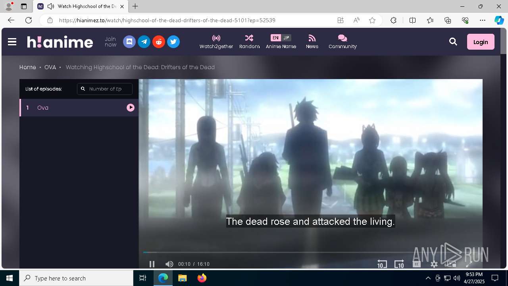
Task: Click the Login button
Action: pos(481,42)
